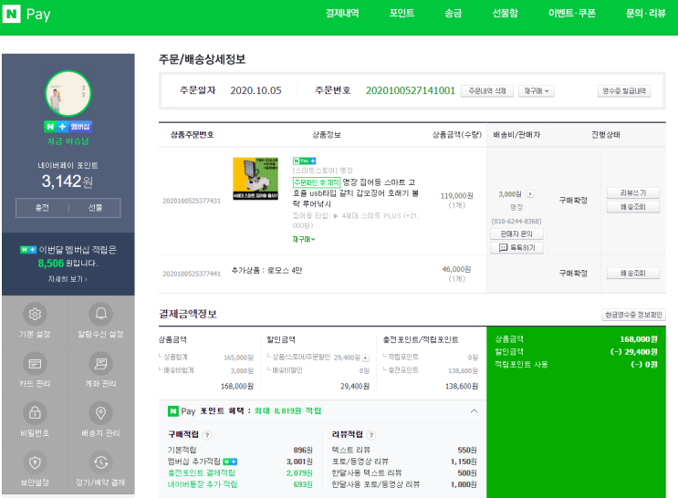The height and width of the screenshot is (498, 678).
Task: Click 주문확인 후 제작 green label
Action: pos(317,182)
